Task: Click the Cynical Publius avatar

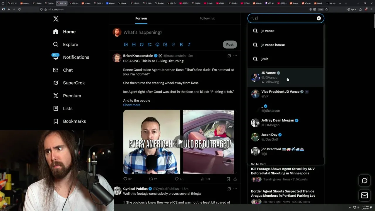Action: (117, 191)
